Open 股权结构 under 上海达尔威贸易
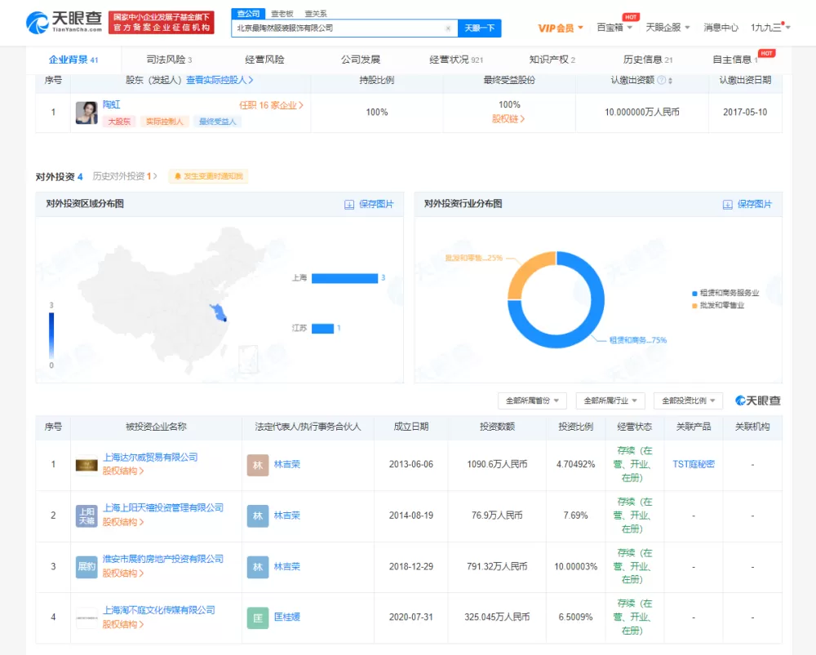The width and height of the screenshot is (816, 655). 123,471
